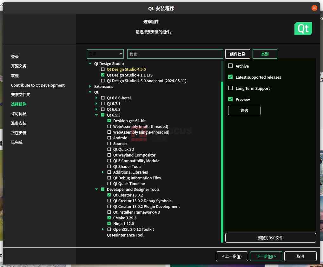Open the version filter dropdown

pyautogui.click(x=105, y=54)
